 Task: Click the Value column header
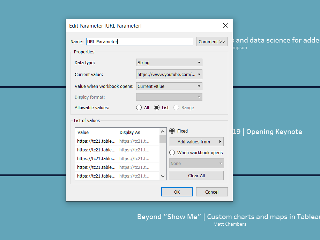[96, 133]
